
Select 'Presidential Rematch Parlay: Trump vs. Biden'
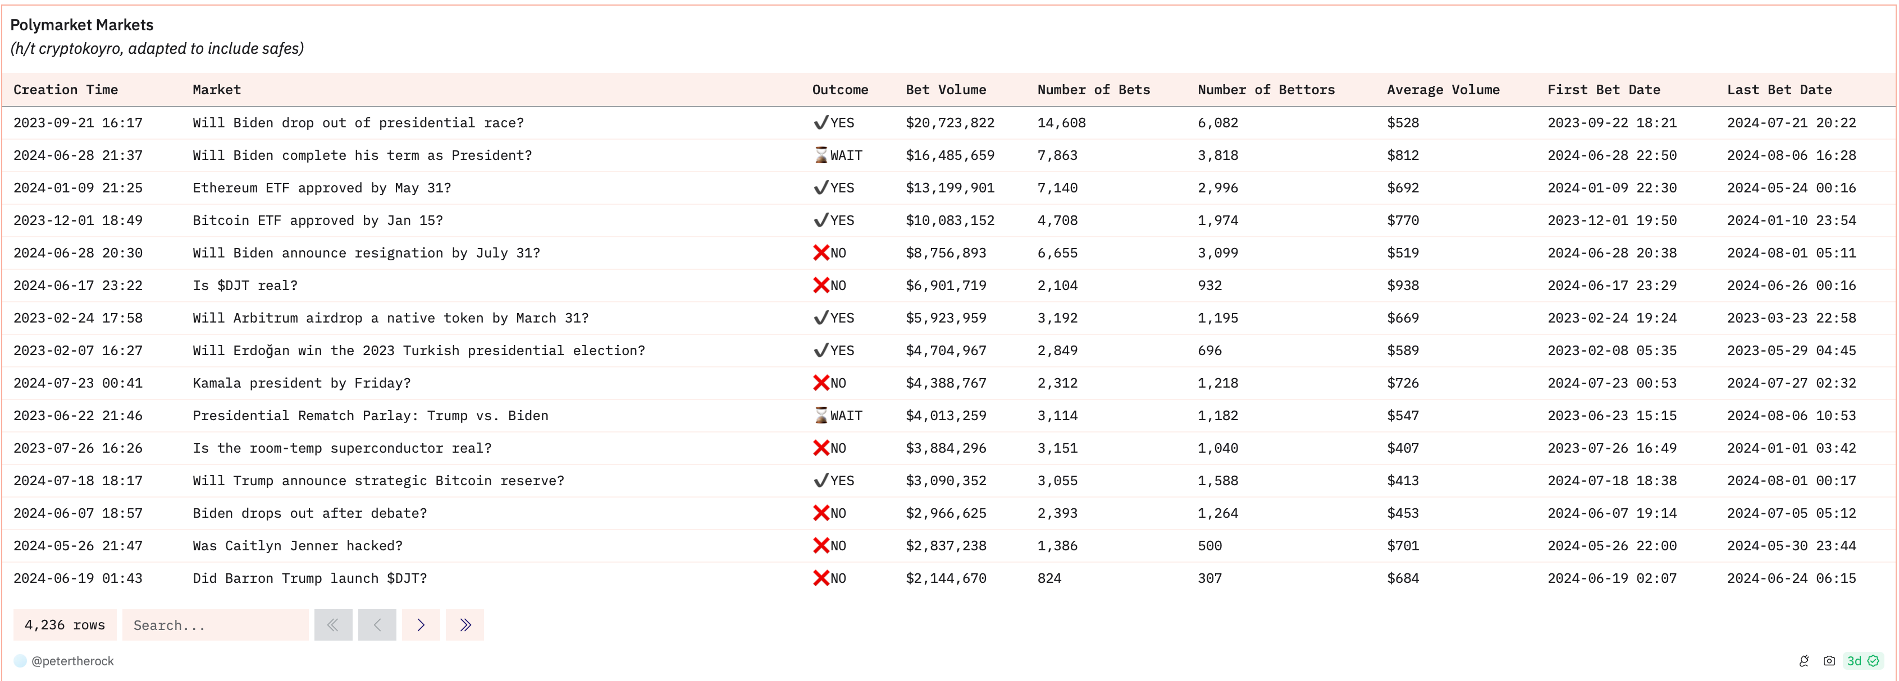[371, 416]
